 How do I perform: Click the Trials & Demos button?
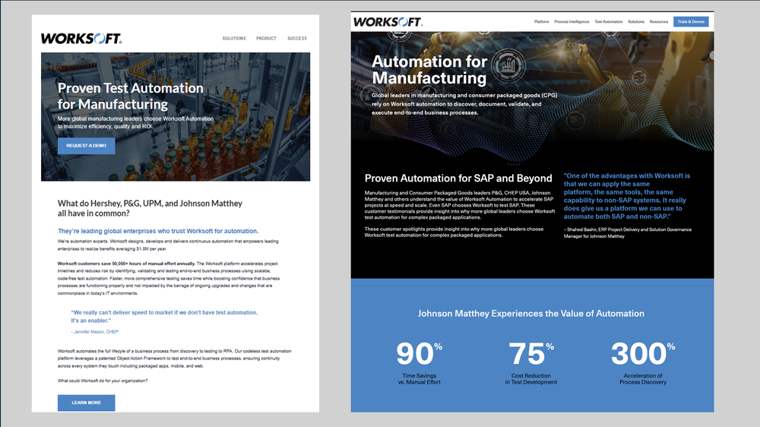691,22
